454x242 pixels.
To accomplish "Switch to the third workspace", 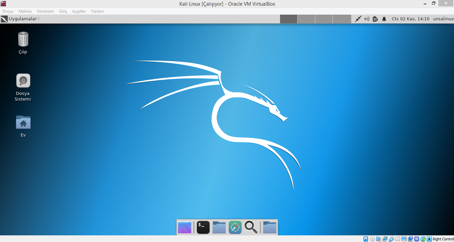I will point(324,19).
